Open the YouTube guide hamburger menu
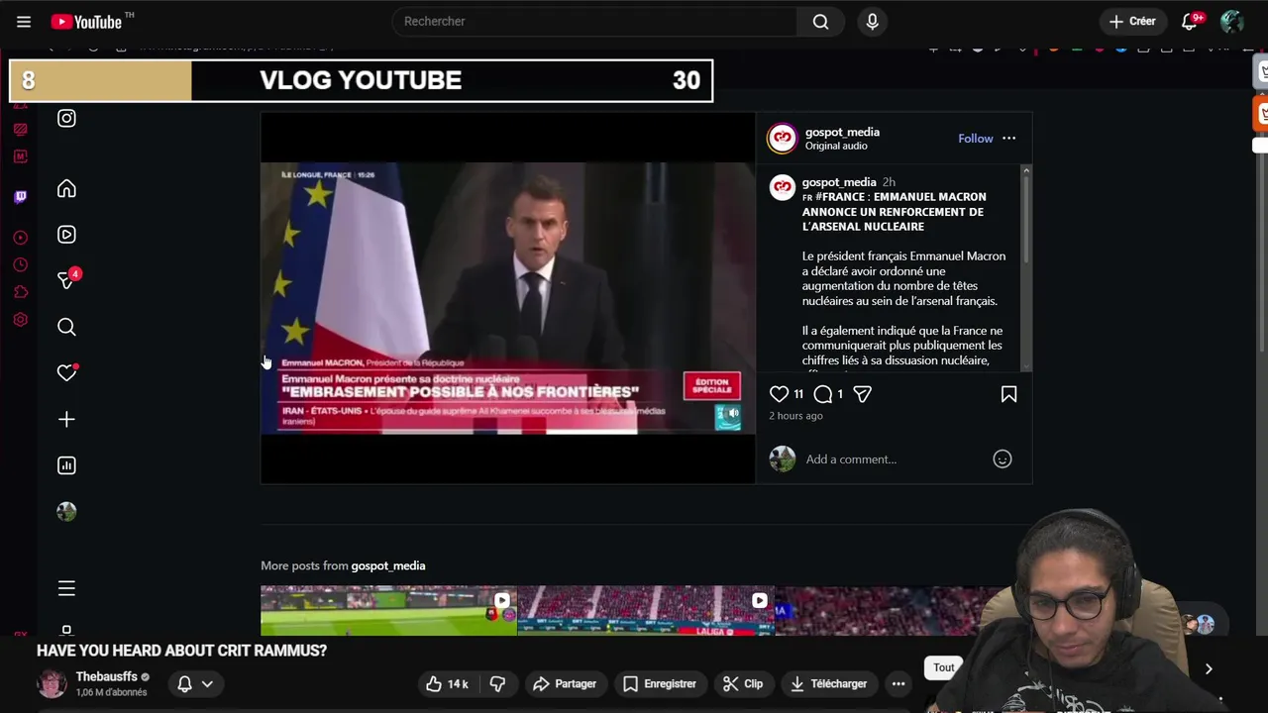Viewport: 1268px width, 713px height. point(24,21)
